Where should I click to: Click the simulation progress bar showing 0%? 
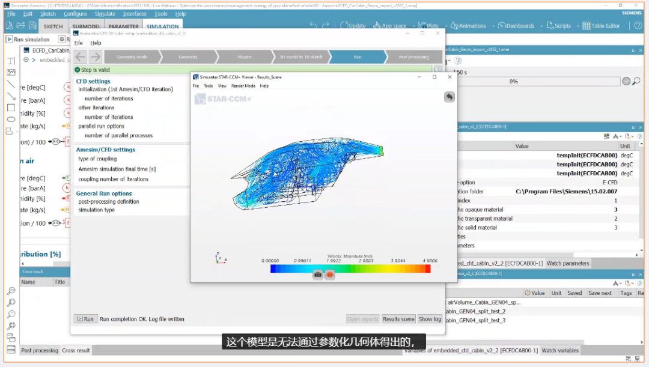coord(538,82)
